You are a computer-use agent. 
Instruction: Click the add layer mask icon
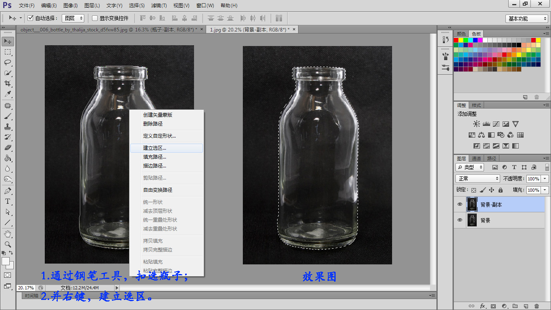click(x=493, y=306)
